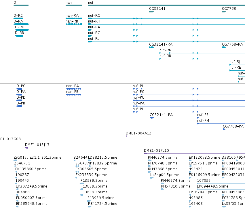Image resolution: width=245 pixels, height=208 pixels.
Task: Click the nuf-RJ transcript label
Action: point(235,62)
